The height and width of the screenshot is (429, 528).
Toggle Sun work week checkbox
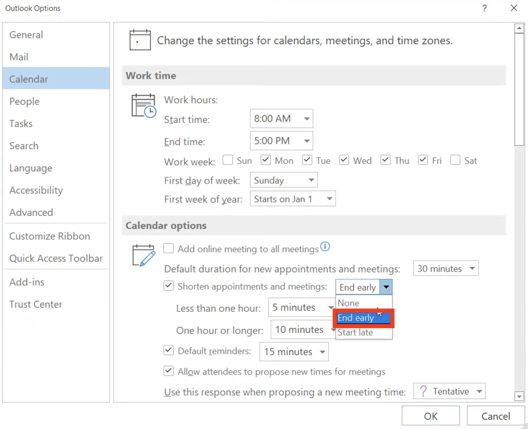[228, 160]
